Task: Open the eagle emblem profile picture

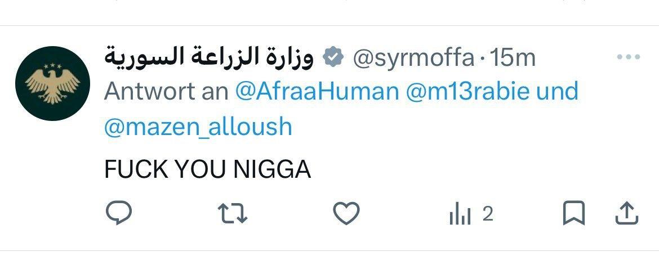Action: coord(52,83)
